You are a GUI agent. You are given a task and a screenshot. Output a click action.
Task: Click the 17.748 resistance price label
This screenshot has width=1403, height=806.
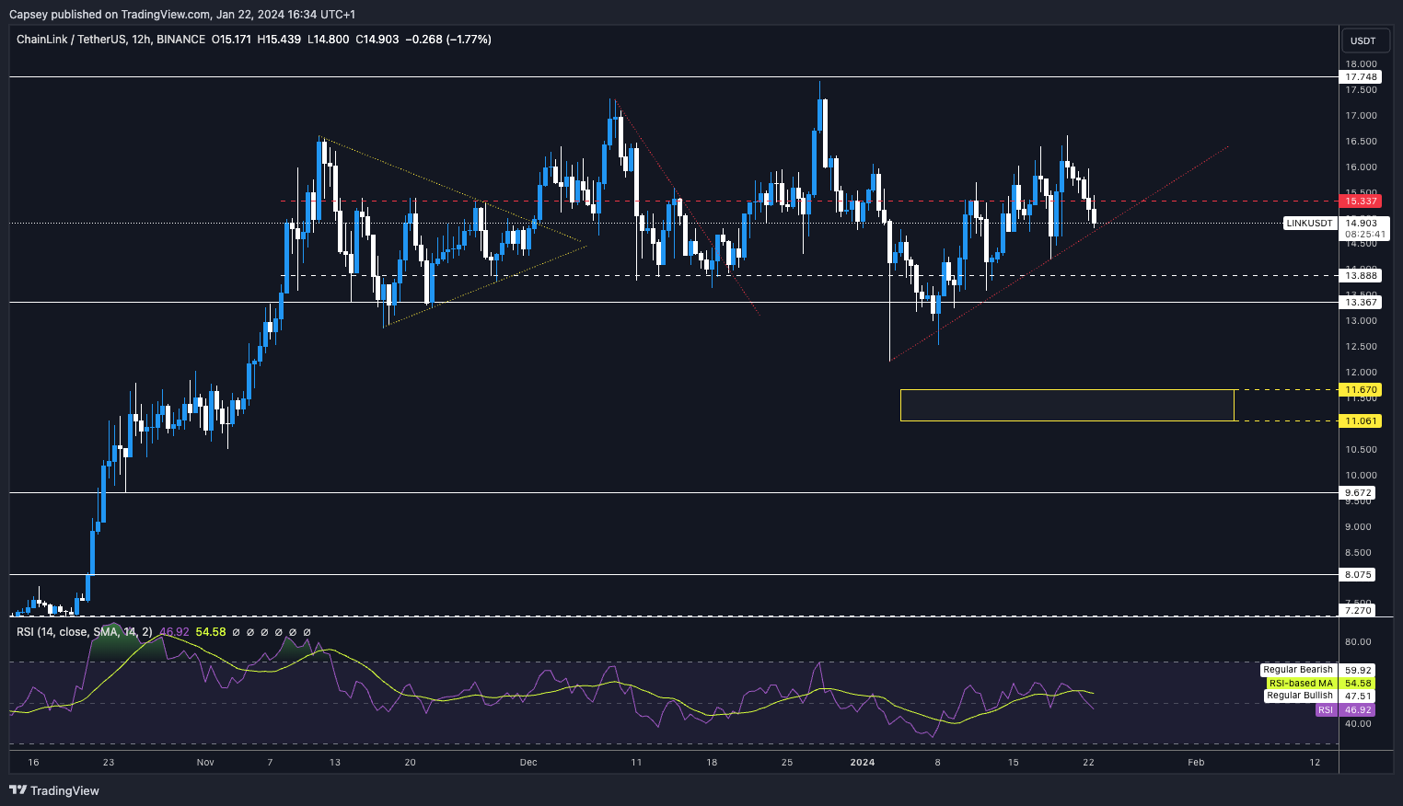click(1361, 77)
